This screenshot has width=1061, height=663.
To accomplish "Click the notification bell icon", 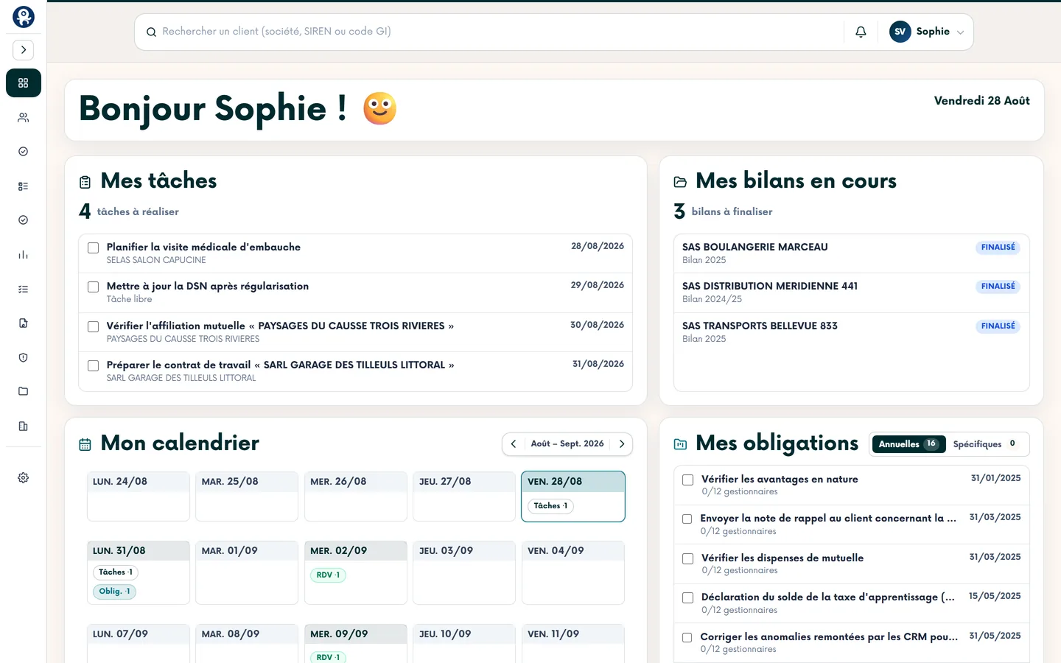I will coord(861,32).
